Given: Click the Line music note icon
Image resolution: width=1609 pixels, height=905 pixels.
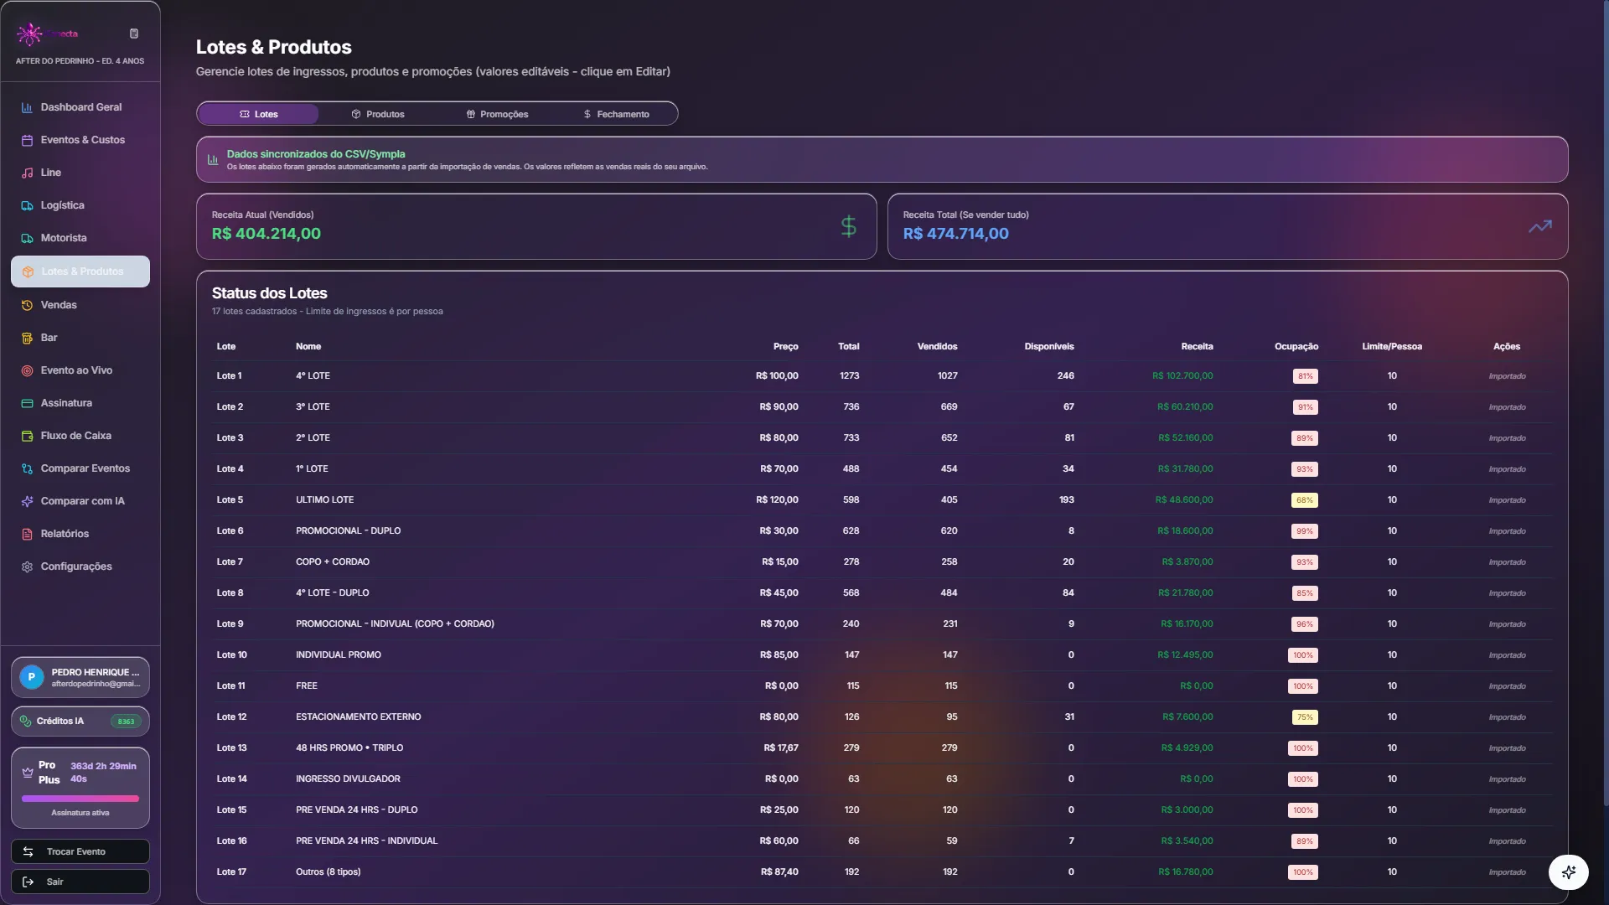Looking at the screenshot, I should (27, 173).
